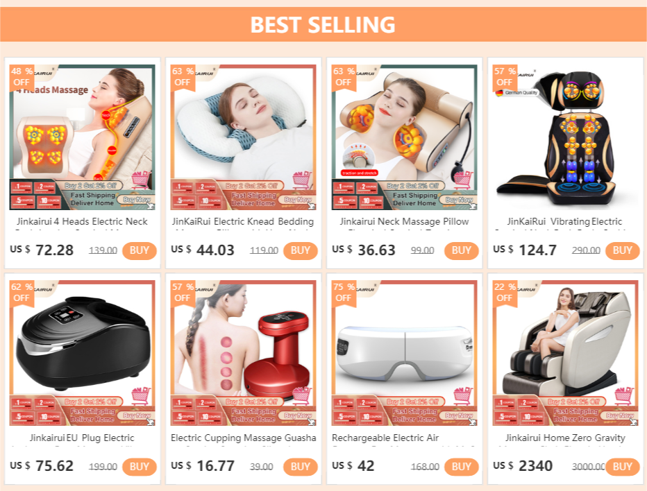Click the 48% OFF badge on first product
The image size is (647, 491).
click(x=22, y=77)
